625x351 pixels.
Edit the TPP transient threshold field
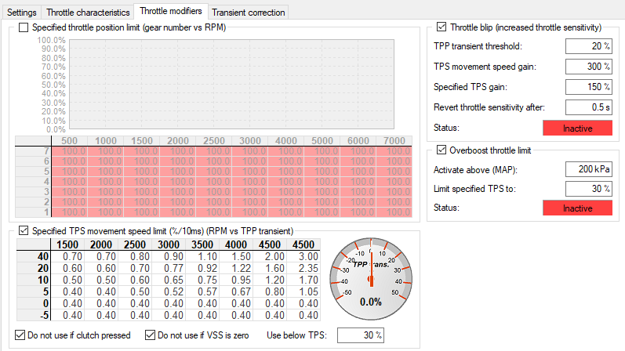(x=589, y=46)
